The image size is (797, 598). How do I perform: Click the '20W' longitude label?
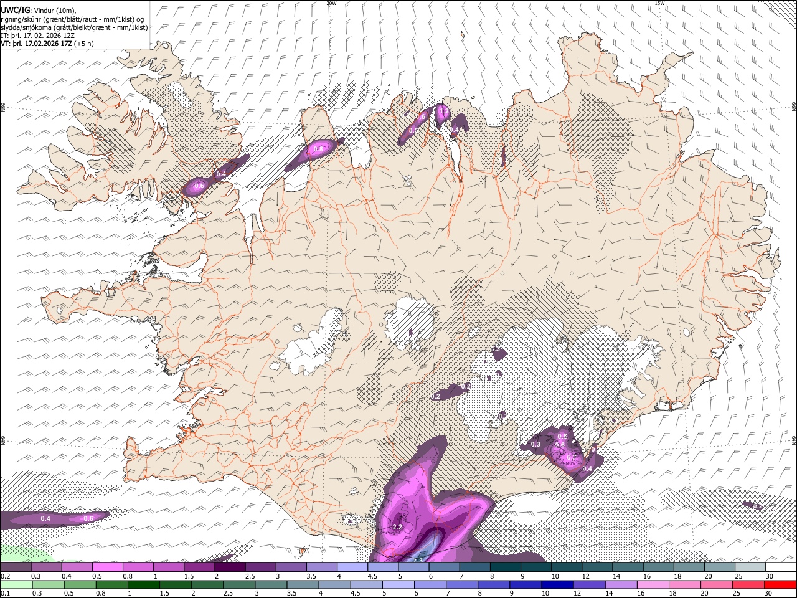point(331,3)
